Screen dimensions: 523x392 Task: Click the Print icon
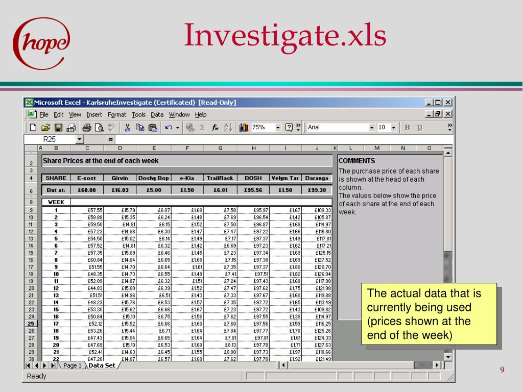(87, 127)
